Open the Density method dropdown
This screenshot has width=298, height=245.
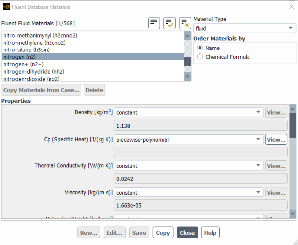tap(189, 112)
